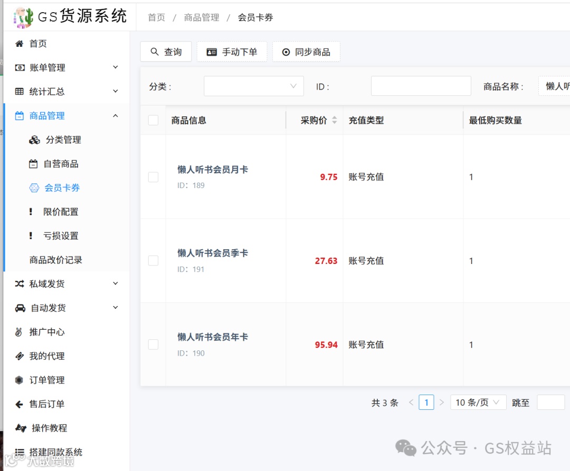Expand 账单管理 with its chevron
The height and width of the screenshot is (471, 570).
click(115, 67)
